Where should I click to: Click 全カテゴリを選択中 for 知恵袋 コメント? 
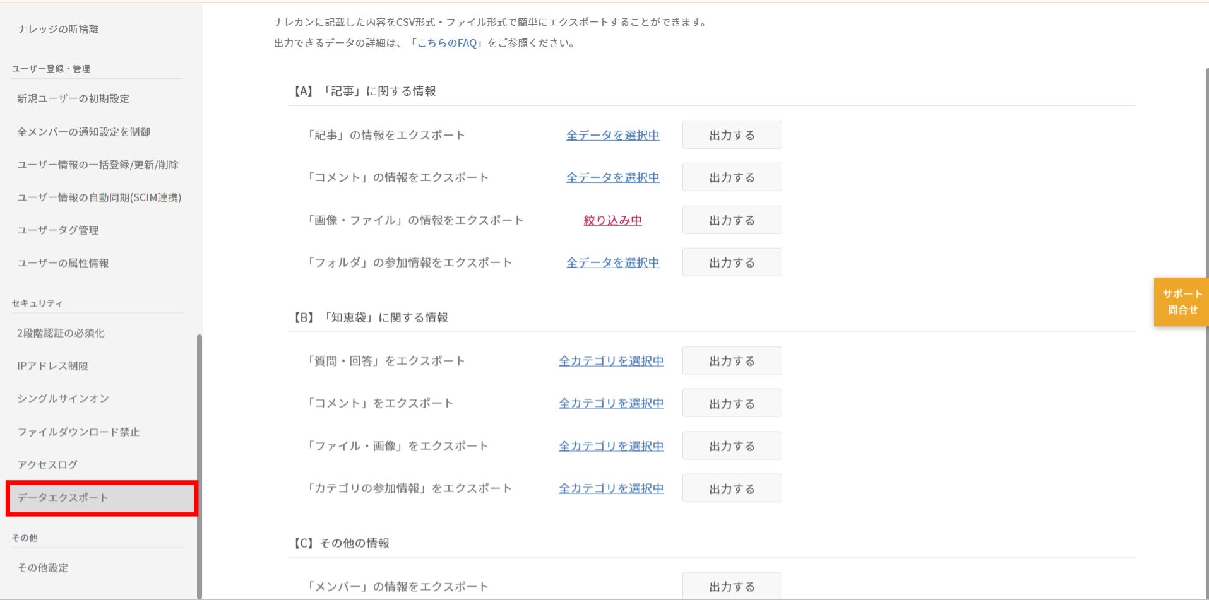[x=611, y=403]
